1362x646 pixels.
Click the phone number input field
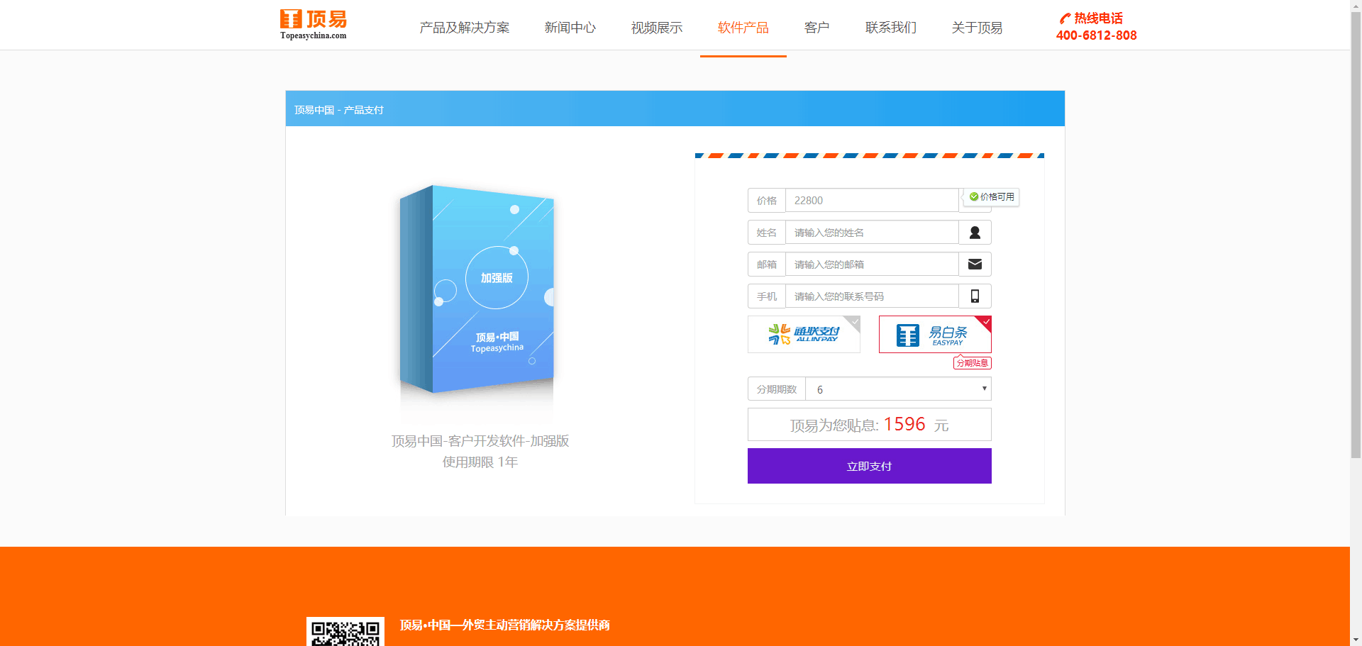point(872,296)
